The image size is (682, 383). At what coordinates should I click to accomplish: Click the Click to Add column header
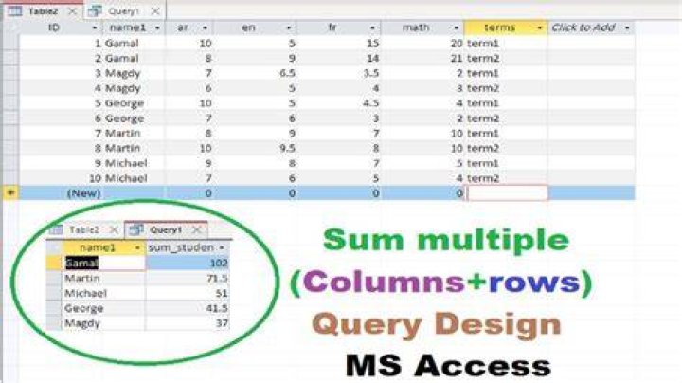click(591, 27)
